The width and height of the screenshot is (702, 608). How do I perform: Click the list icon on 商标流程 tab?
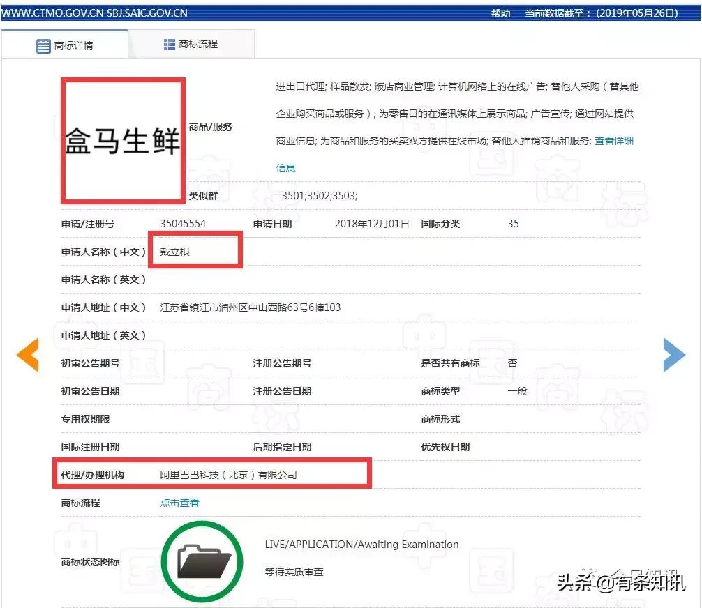(x=170, y=43)
